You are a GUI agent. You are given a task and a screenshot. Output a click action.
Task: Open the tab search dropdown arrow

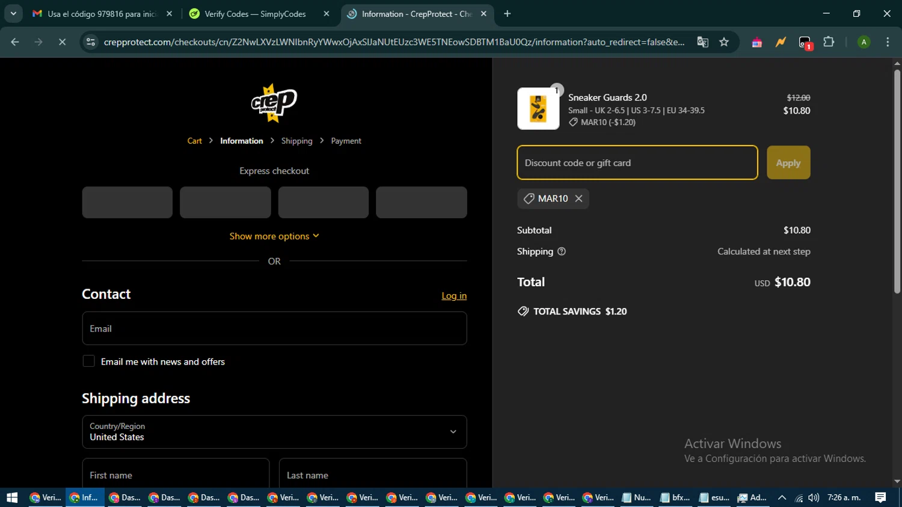click(x=13, y=13)
